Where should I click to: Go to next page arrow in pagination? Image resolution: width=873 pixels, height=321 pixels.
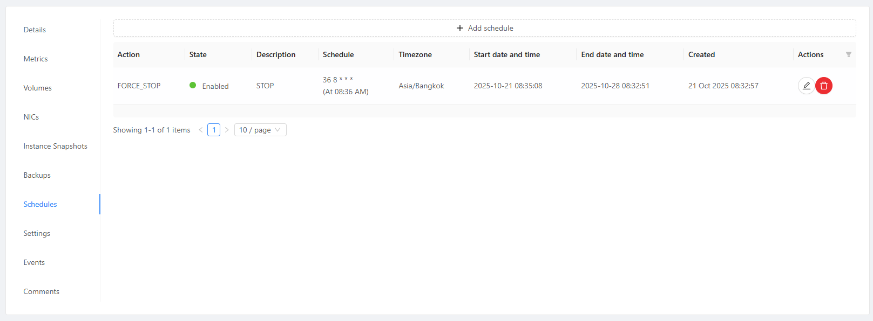point(227,130)
